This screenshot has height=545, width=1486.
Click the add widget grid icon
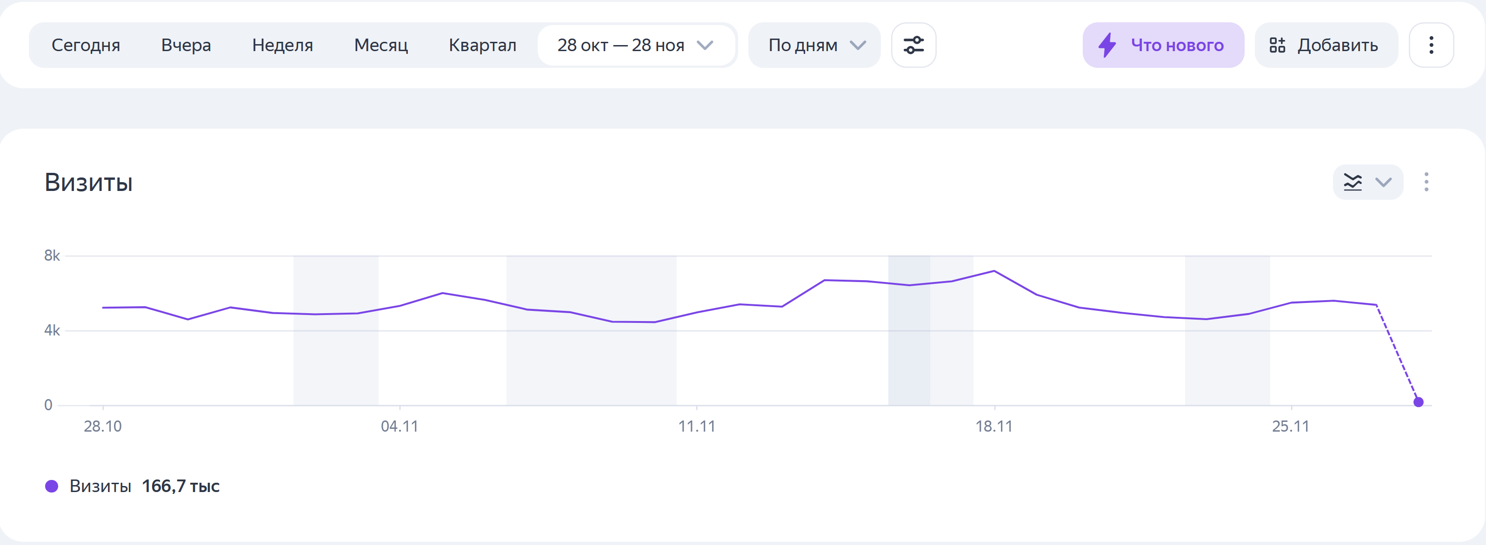(1277, 45)
